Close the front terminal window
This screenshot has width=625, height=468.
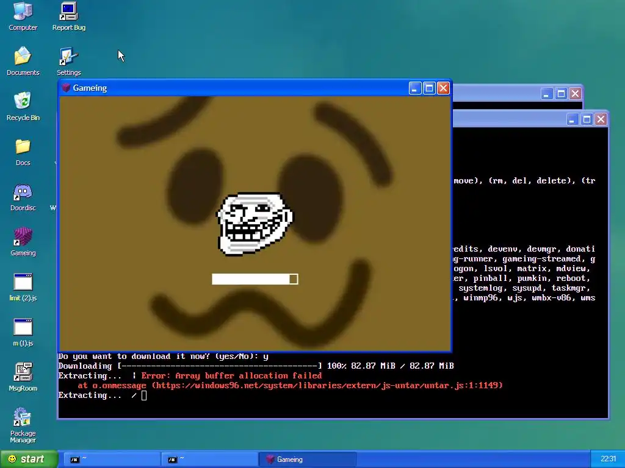601,119
